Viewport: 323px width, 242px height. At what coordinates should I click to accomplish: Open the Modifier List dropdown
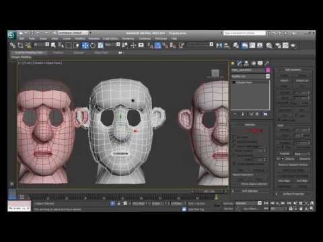[x=250, y=77]
